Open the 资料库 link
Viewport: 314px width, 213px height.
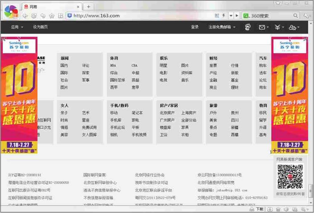click(x=187, y=73)
